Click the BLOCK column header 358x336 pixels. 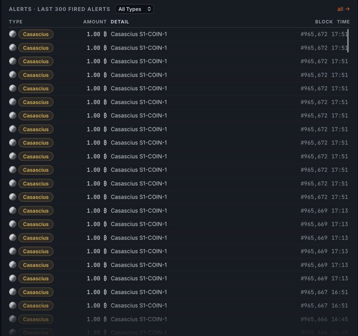click(x=324, y=22)
